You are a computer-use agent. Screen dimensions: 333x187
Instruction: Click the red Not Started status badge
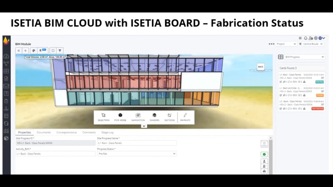[x=317, y=109]
